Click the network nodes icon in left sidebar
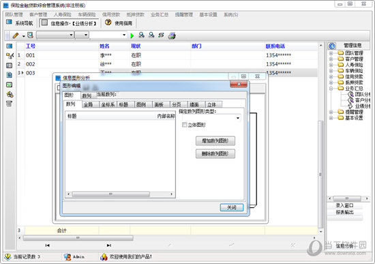This screenshot has width=375, height=264. pos(10,56)
